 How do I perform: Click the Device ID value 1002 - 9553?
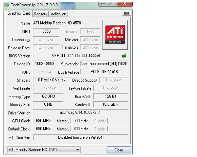[x=44, y=64]
